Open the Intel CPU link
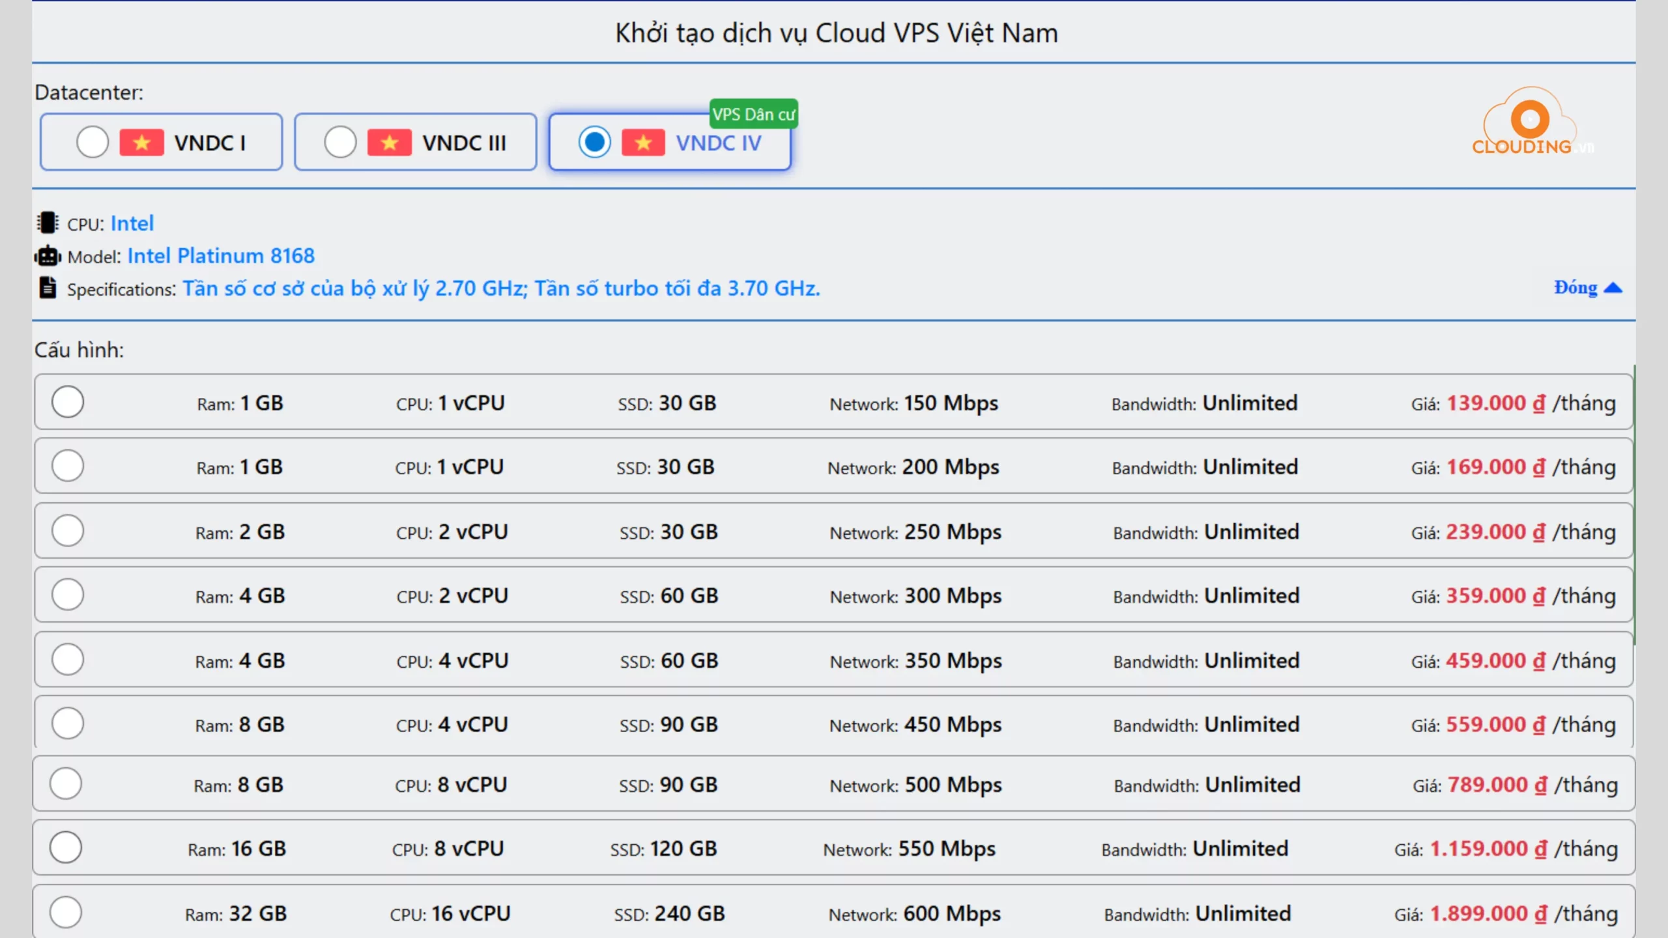Screen dimensions: 1668x938 tap(132, 223)
